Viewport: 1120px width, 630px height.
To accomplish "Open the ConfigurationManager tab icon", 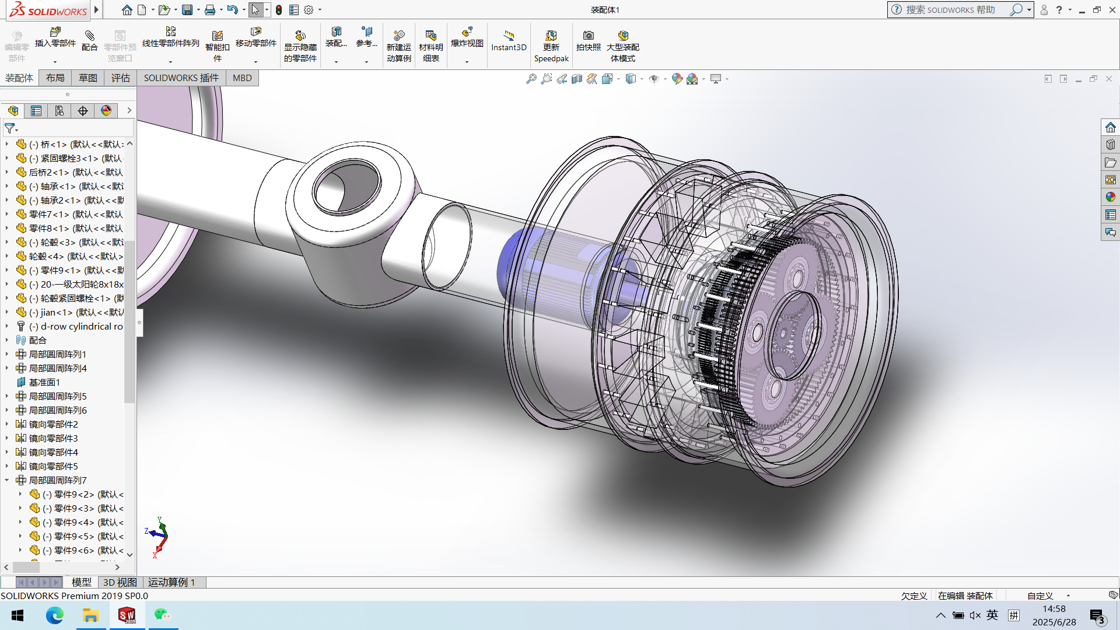I will [60, 111].
